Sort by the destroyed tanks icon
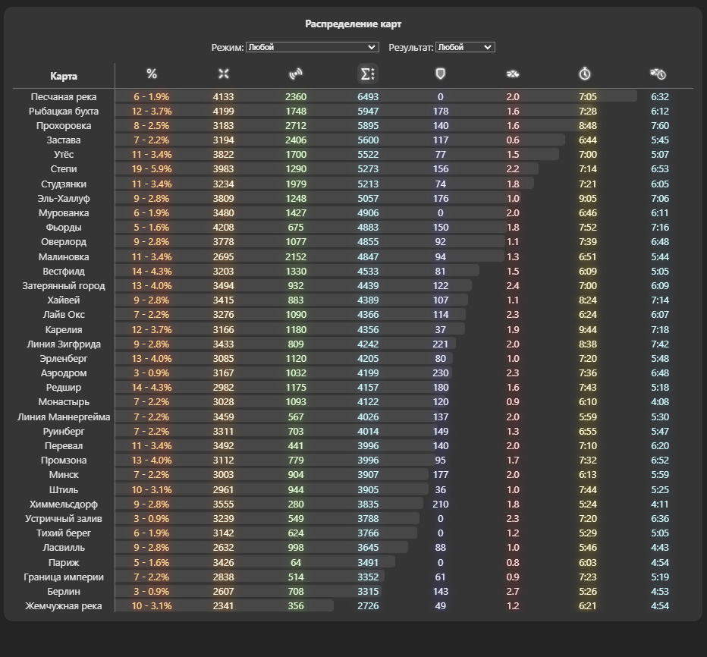Image resolution: width=707 pixels, height=657 pixels. tap(513, 74)
